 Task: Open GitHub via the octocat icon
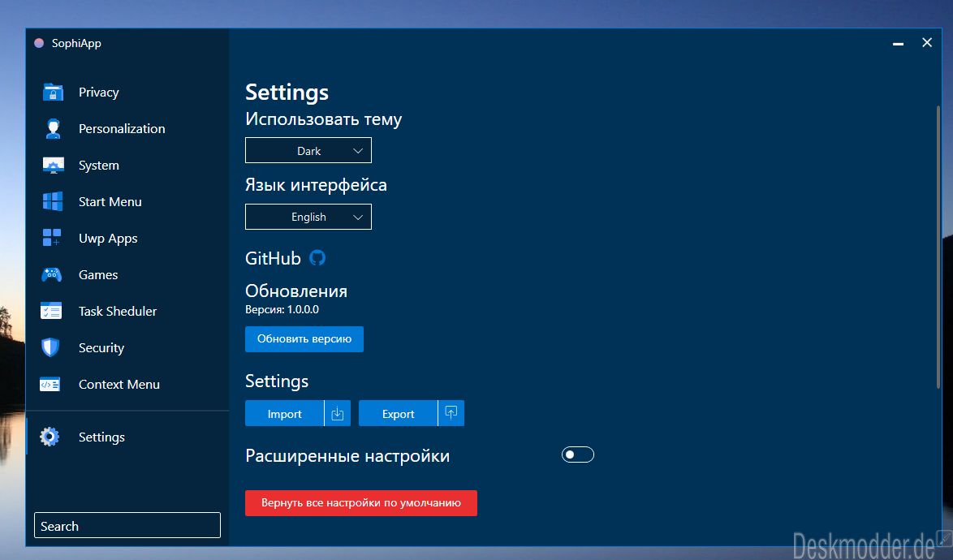[x=317, y=258]
